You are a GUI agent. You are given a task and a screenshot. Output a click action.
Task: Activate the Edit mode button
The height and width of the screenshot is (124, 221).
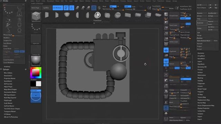point(66,8)
